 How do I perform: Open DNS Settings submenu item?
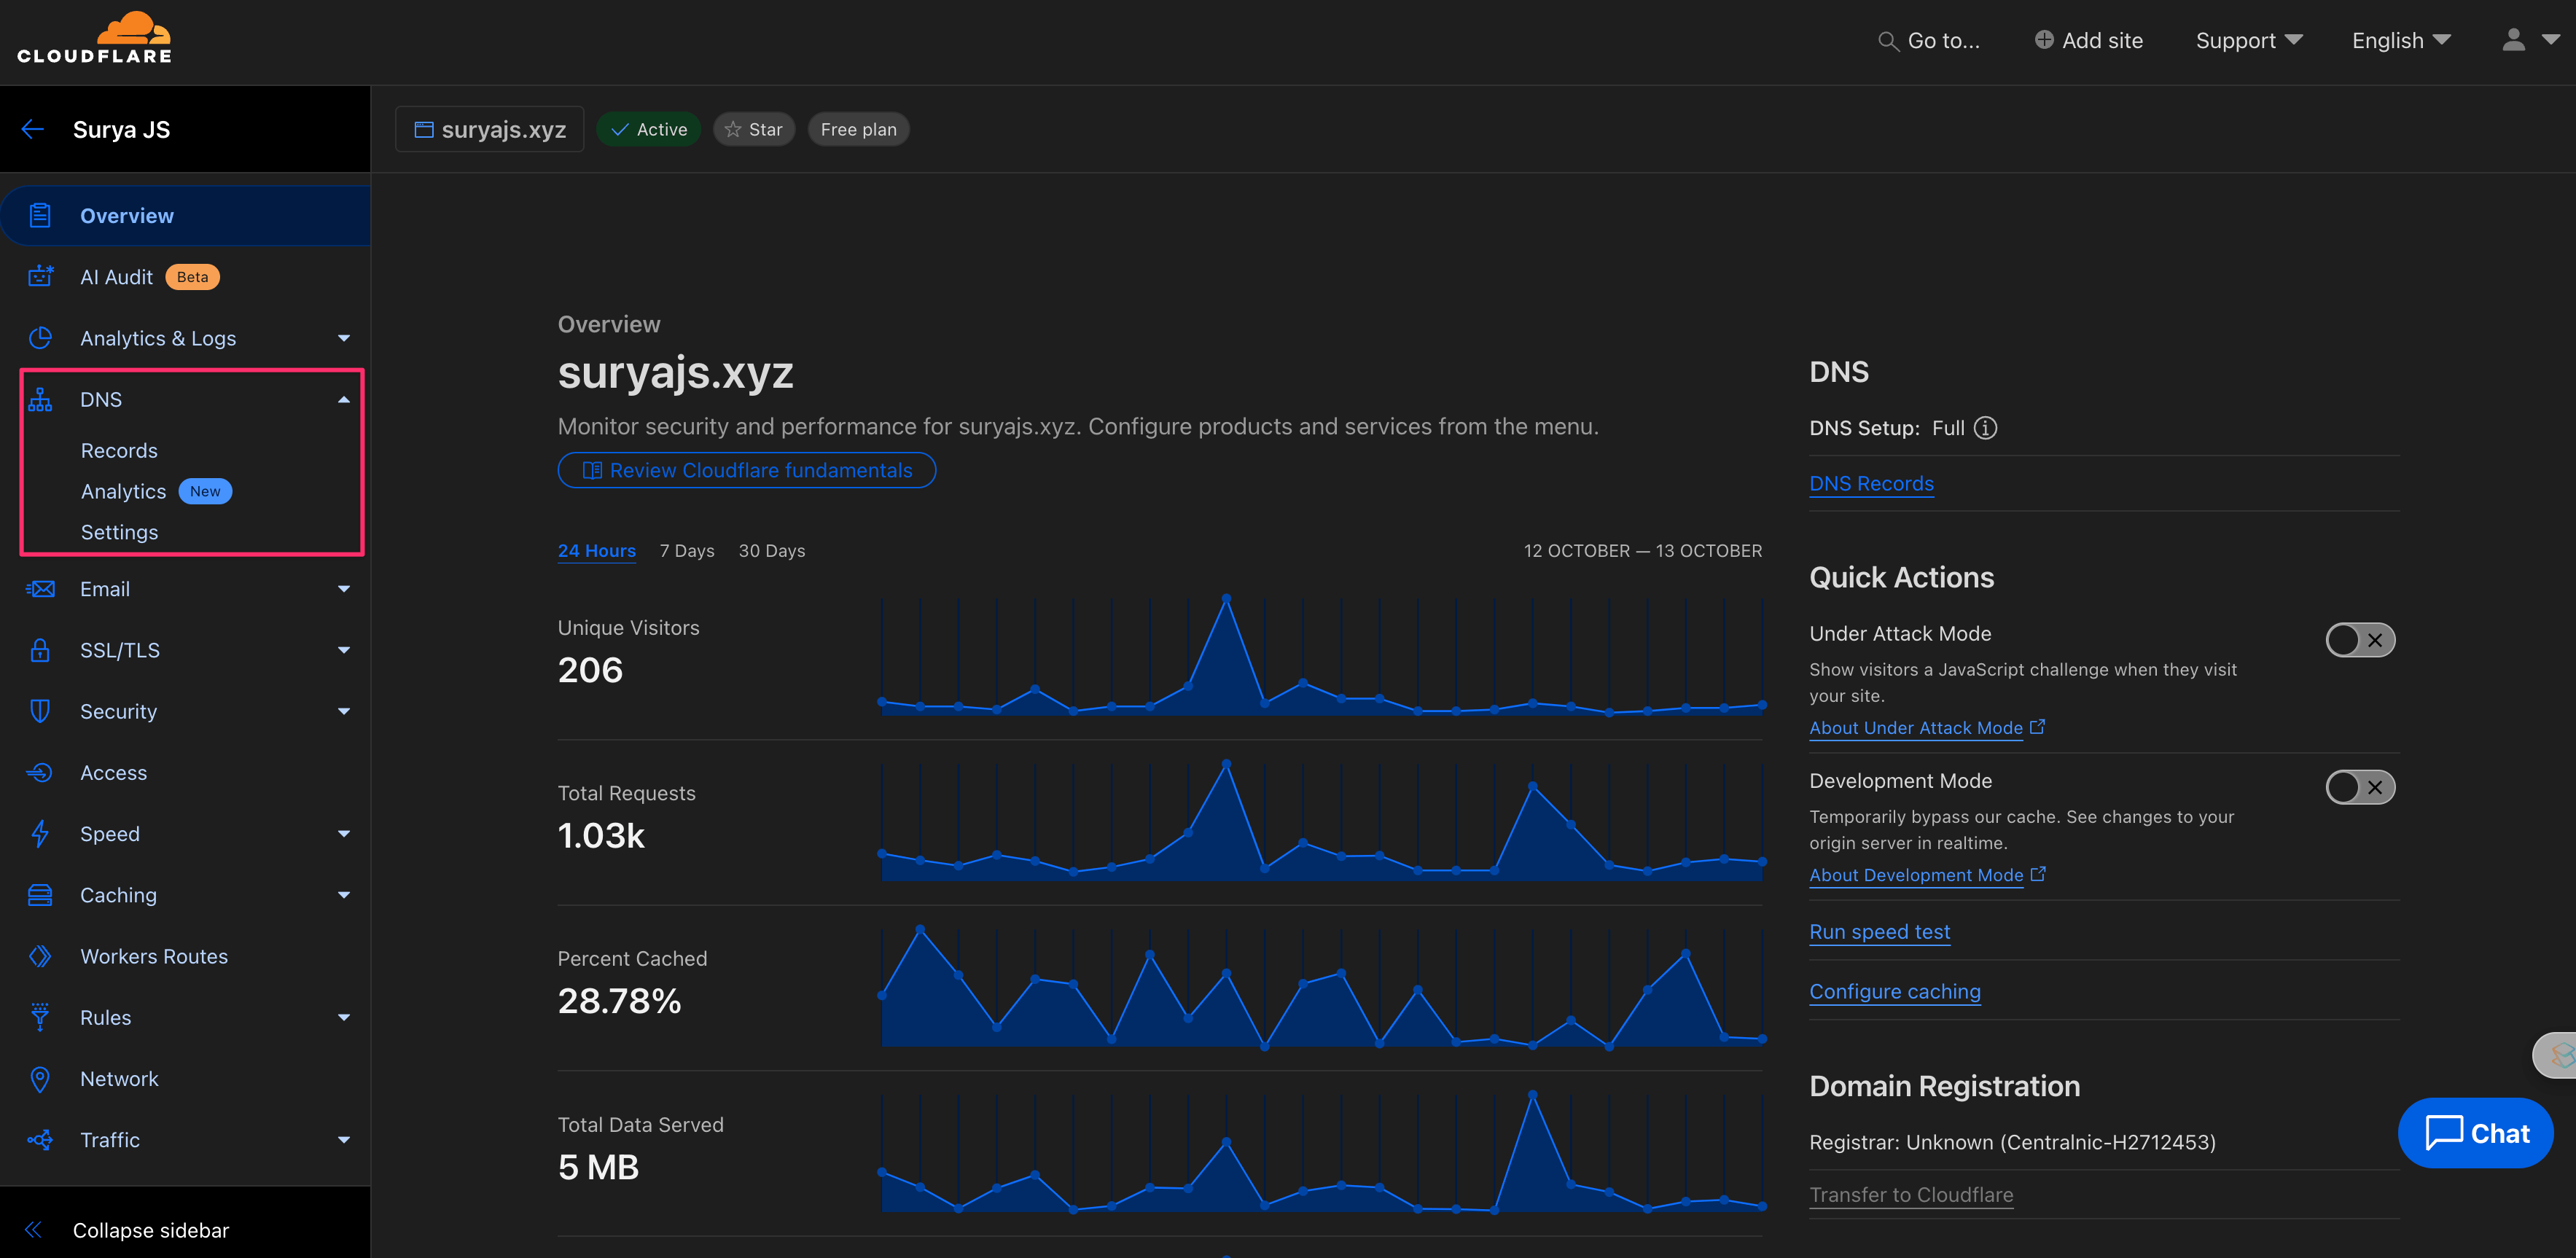119,532
